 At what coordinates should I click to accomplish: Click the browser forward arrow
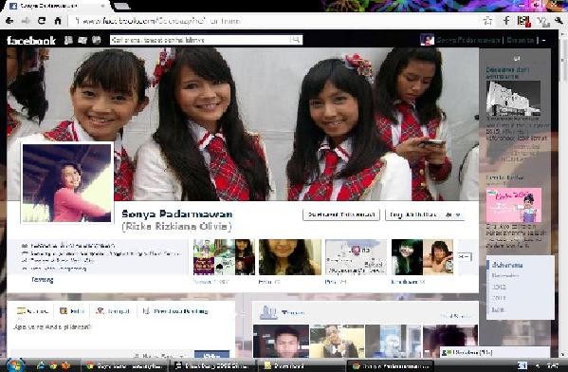[26, 21]
